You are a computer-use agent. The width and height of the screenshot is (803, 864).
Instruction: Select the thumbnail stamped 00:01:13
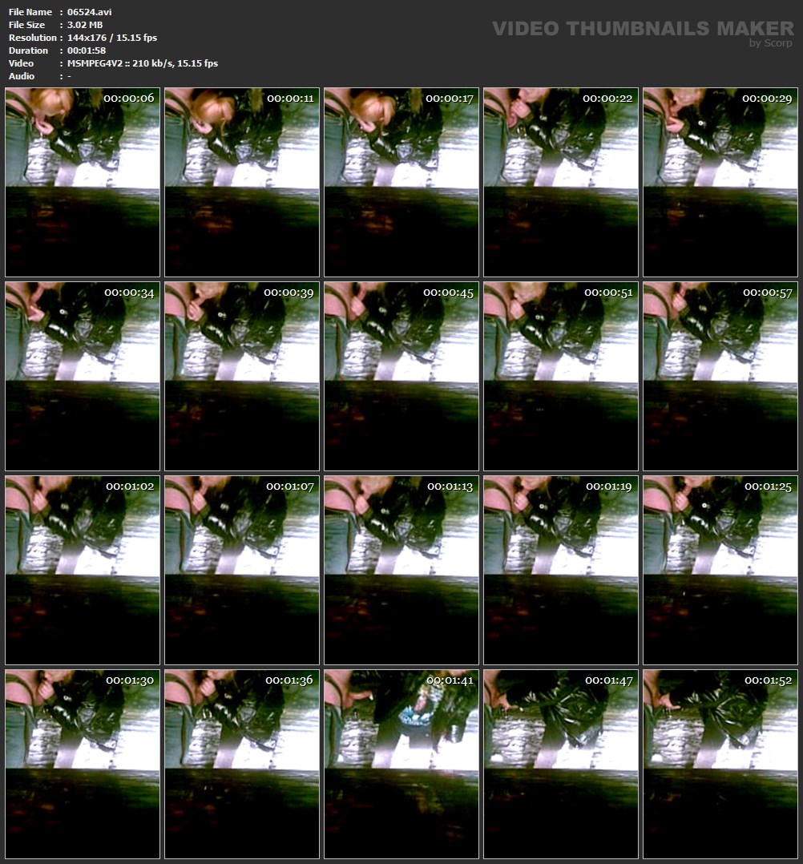[401, 571]
